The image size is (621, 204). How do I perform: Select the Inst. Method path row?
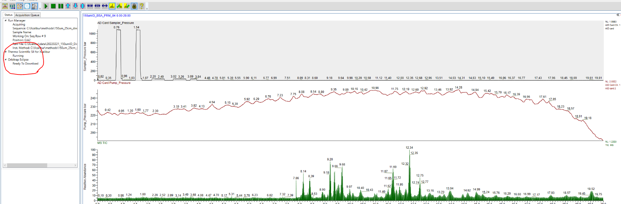pyautogui.click(x=45, y=48)
